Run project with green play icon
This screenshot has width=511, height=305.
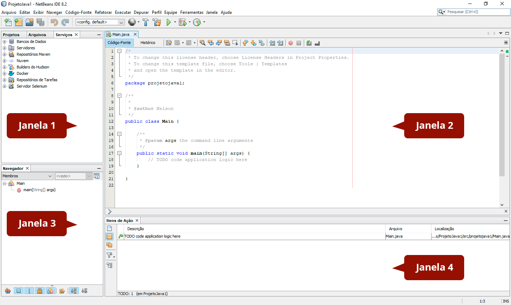click(x=169, y=22)
